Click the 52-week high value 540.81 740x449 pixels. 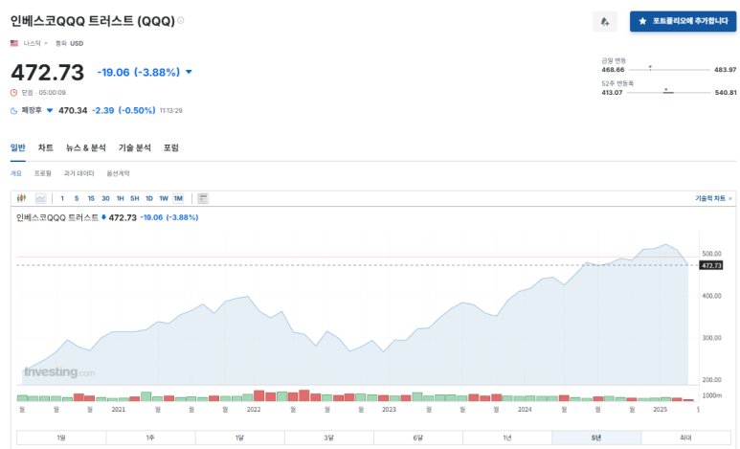(x=726, y=93)
